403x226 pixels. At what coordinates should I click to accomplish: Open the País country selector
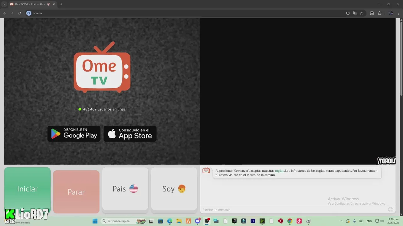pyautogui.click(x=125, y=189)
